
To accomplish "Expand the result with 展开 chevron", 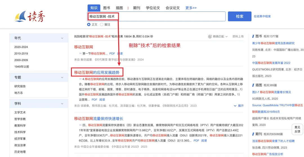I will [239, 106].
